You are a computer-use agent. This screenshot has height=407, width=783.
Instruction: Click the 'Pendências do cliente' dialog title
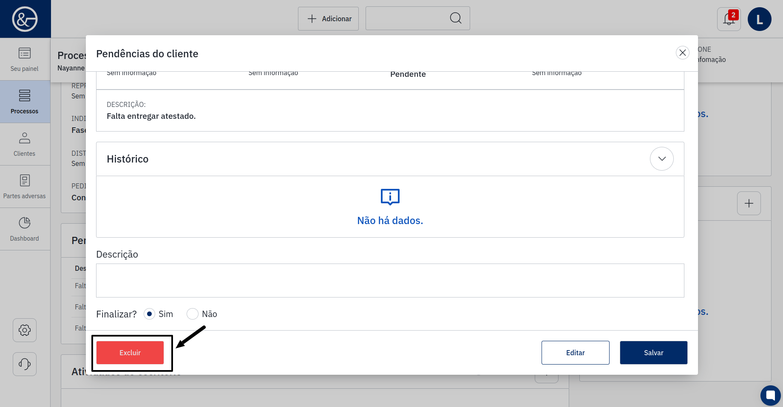147,54
